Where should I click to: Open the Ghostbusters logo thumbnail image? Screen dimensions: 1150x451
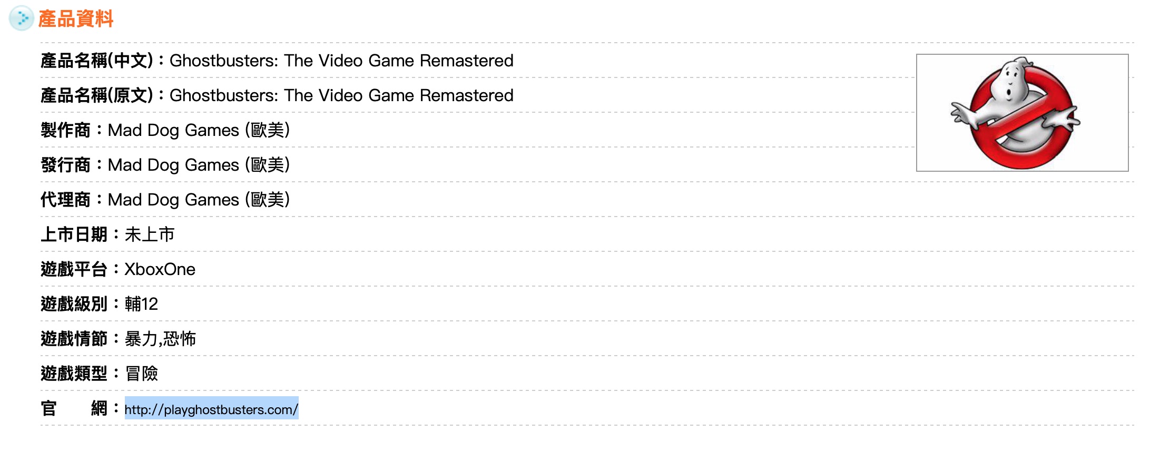tap(1021, 113)
